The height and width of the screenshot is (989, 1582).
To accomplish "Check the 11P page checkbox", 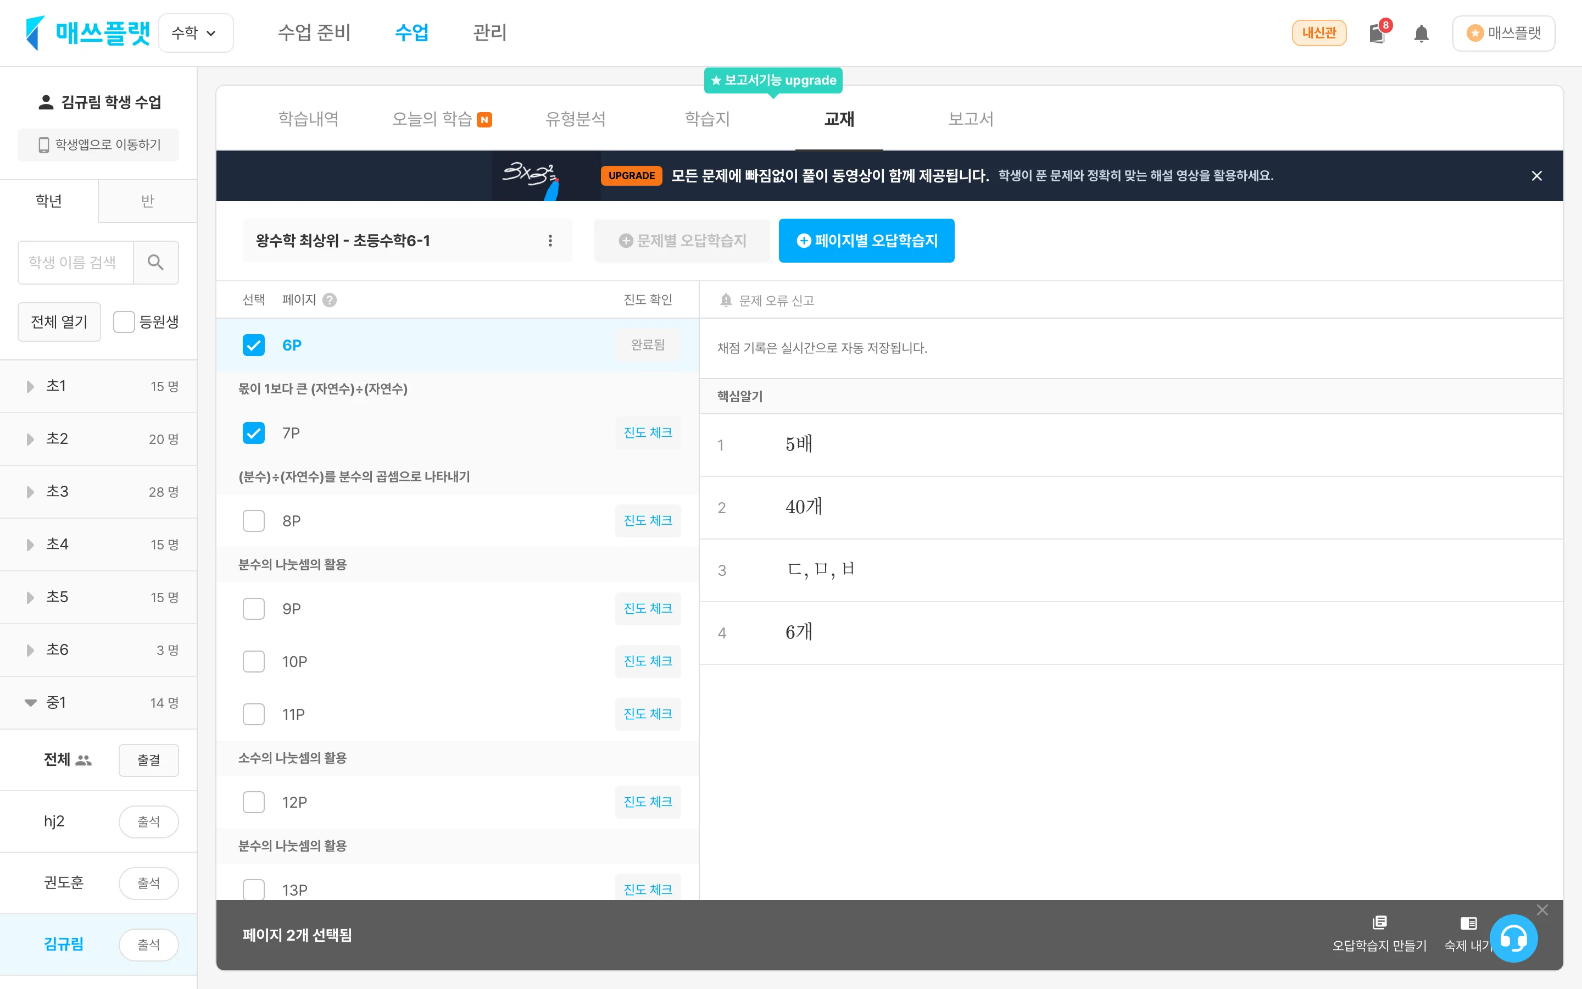I will (x=254, y=714).
